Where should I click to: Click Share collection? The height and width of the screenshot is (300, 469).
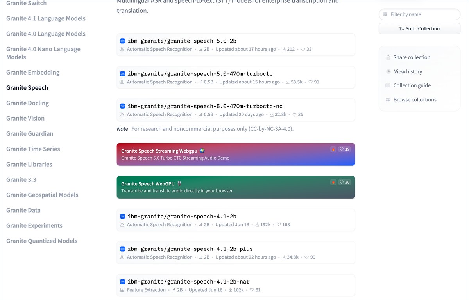(412, 57)
